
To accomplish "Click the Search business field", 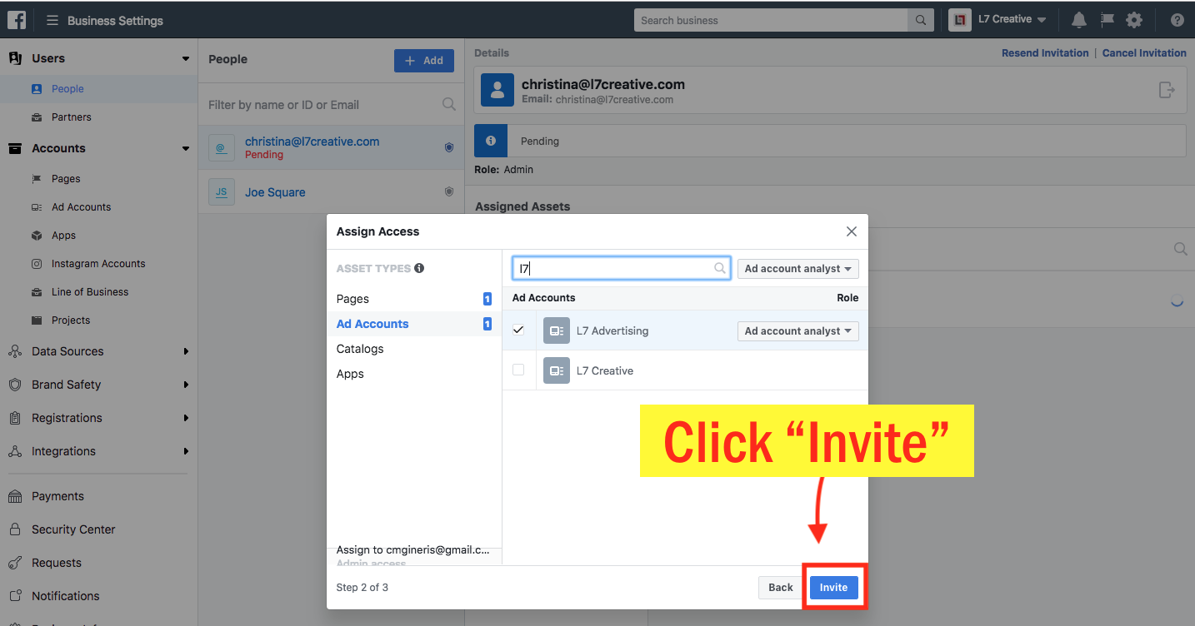I will pos(771,20).
